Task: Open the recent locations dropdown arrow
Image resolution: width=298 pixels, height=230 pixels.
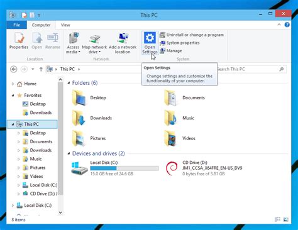Action: tap(33, 69)
